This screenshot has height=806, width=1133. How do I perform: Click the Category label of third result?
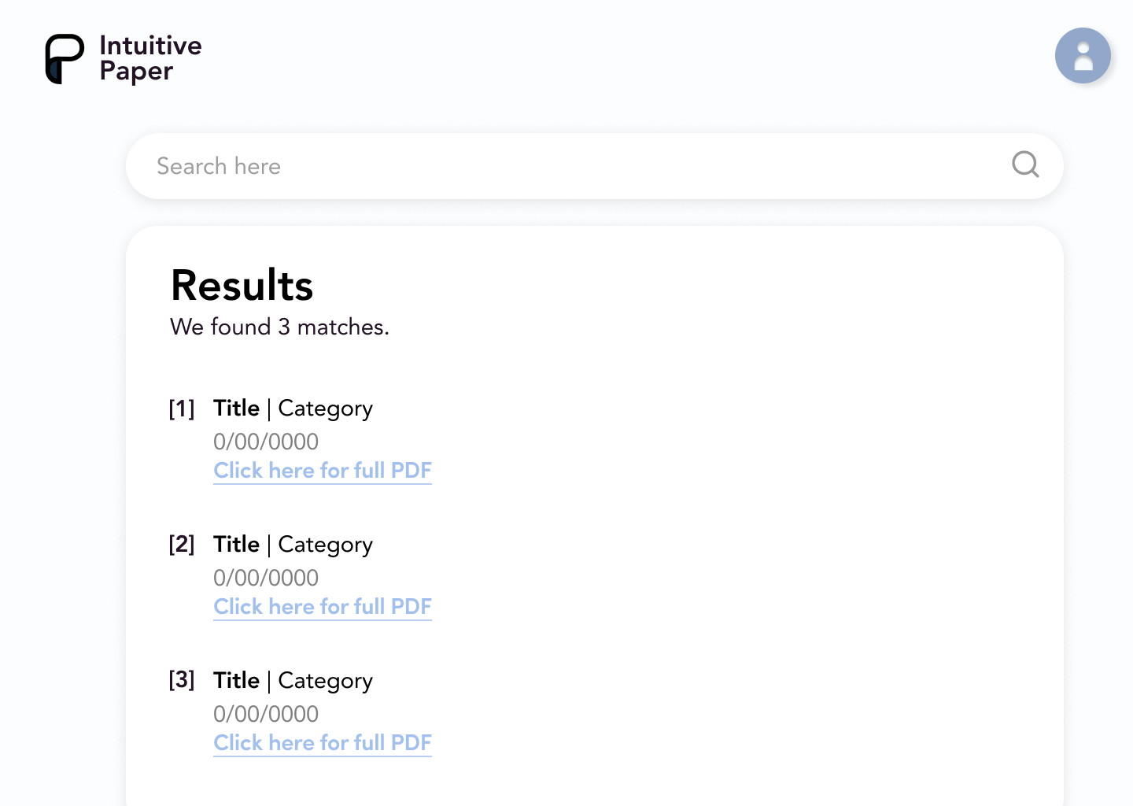325,682
